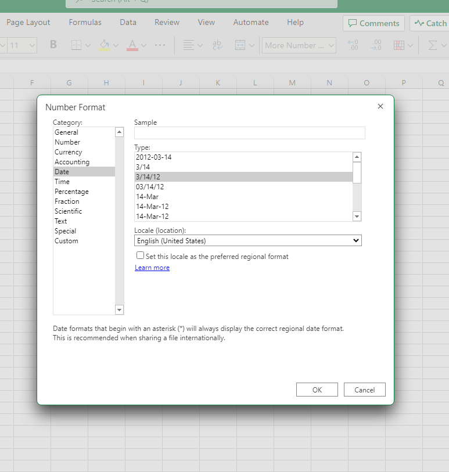449x472 pixels.
Task: Choose the 14-Mar date type
Action: (147, 197)
